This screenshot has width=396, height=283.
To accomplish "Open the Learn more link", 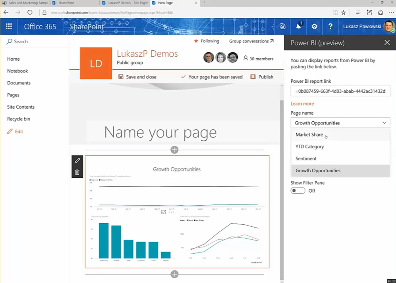I will coord(302,103).
